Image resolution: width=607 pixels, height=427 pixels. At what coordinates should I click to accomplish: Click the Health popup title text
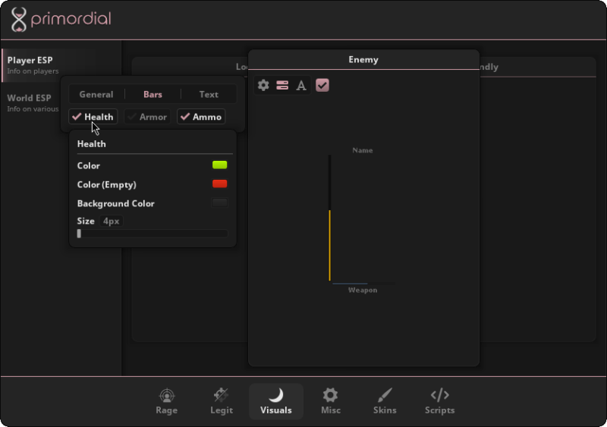pos(91,144)
